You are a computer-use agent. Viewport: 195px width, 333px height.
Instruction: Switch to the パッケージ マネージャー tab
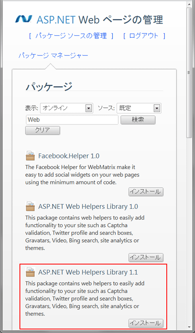click(x=53, y=56)
